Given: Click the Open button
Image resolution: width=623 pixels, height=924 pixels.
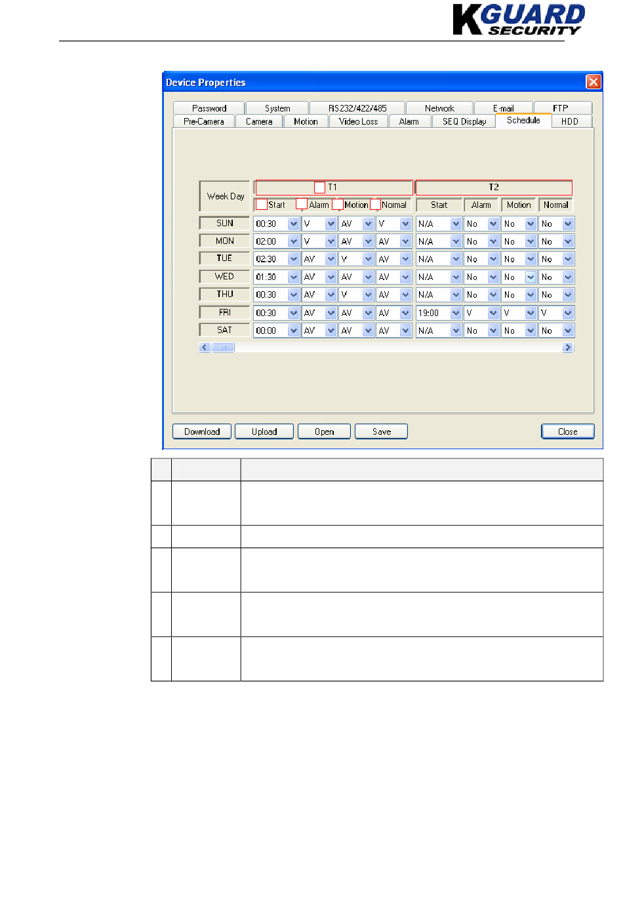Looking at the screenshot, I should point(324,432).
